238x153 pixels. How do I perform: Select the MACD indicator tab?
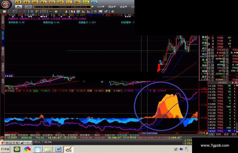(97, 135)
